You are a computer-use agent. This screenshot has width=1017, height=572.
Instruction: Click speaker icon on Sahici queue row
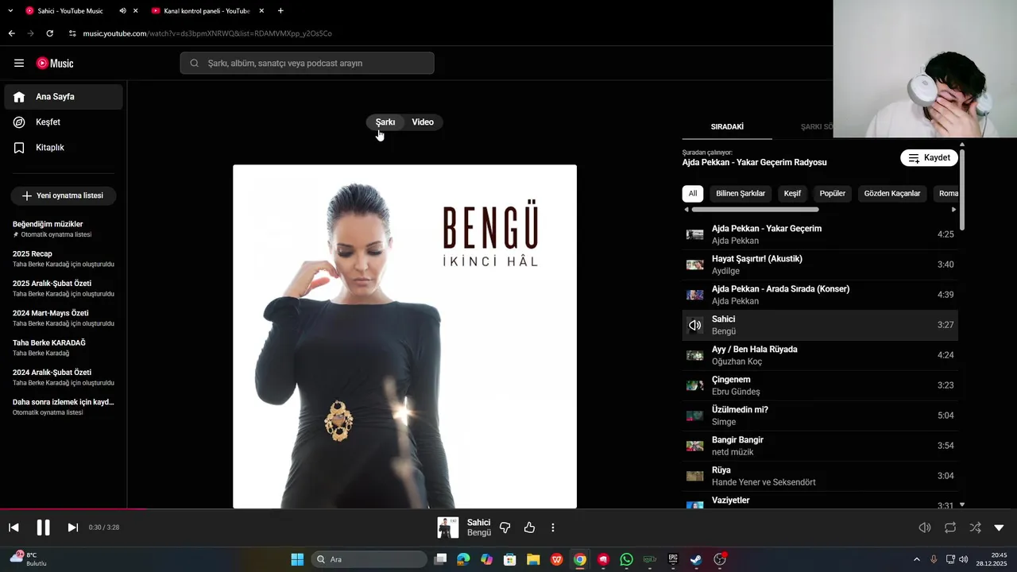695,325
